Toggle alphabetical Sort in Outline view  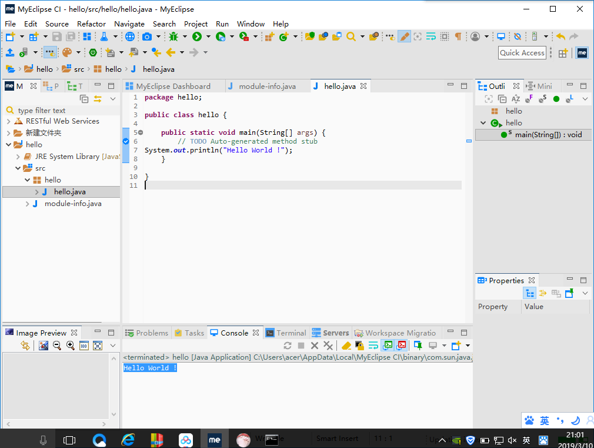516,99
